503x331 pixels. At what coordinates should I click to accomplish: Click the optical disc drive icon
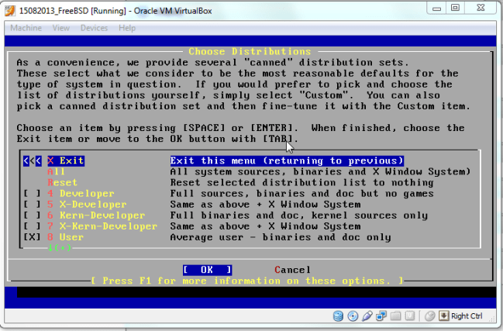pos(353,316)
